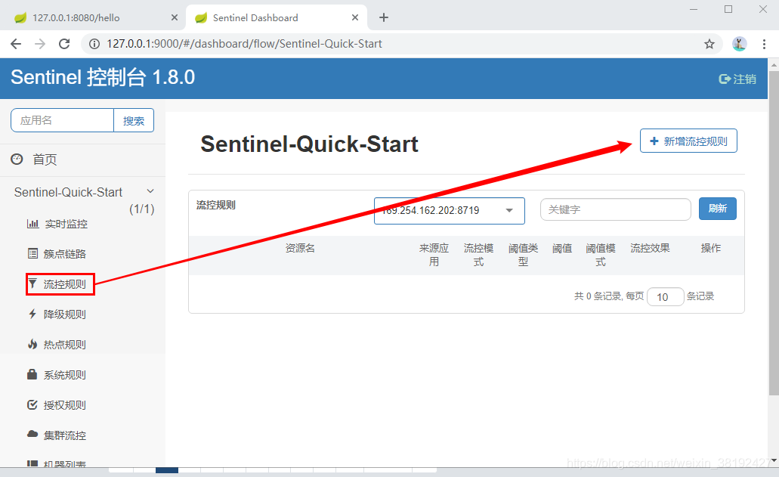Open 流控规则 in the sidebar

(64, 284)
